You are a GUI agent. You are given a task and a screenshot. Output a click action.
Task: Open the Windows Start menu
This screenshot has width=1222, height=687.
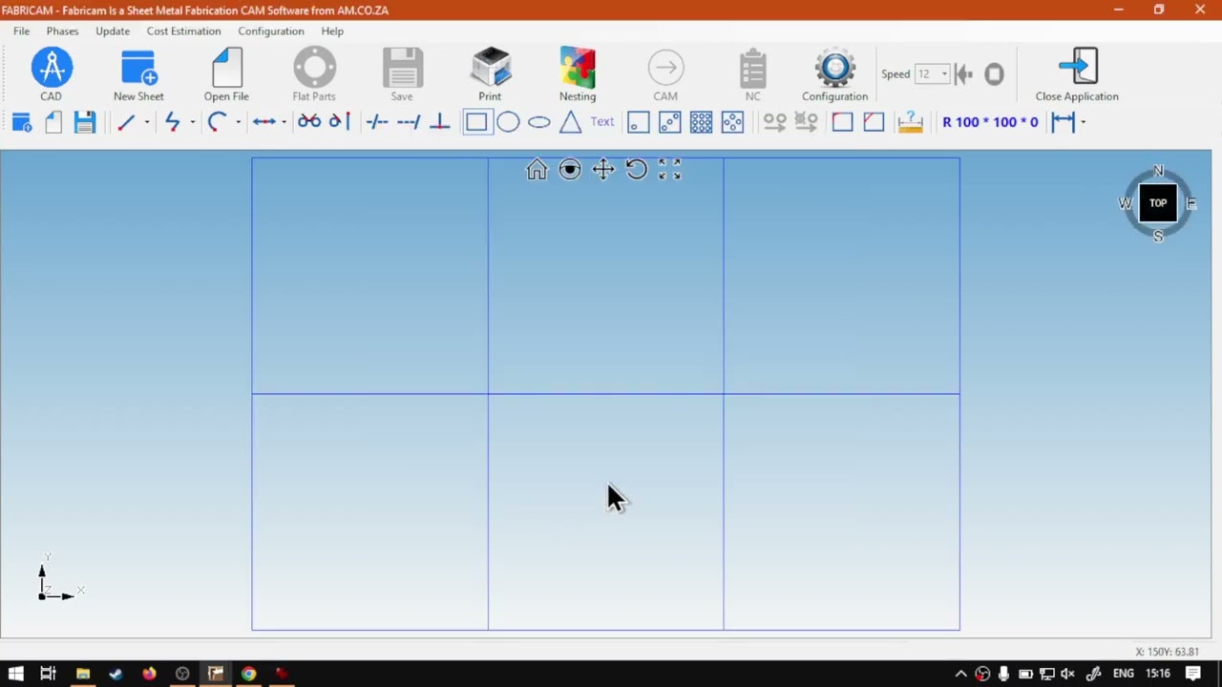point(16,674)
